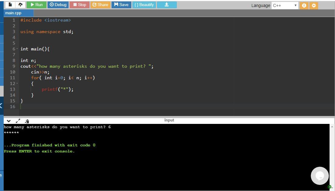Expand the console to full screen icon
Image resolution: width=335 pixels, height=191 pixels.
tap(18, 121)
